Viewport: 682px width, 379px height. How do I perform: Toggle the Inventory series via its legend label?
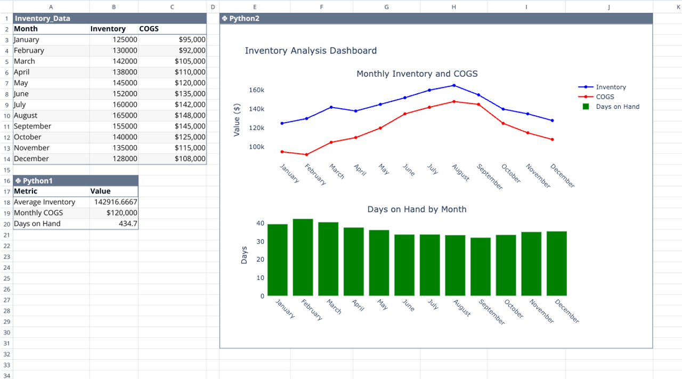click(x=611, y=87)
